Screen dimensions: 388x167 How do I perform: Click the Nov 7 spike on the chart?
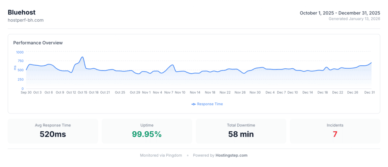pyautogui.click(x=172, y=65)
